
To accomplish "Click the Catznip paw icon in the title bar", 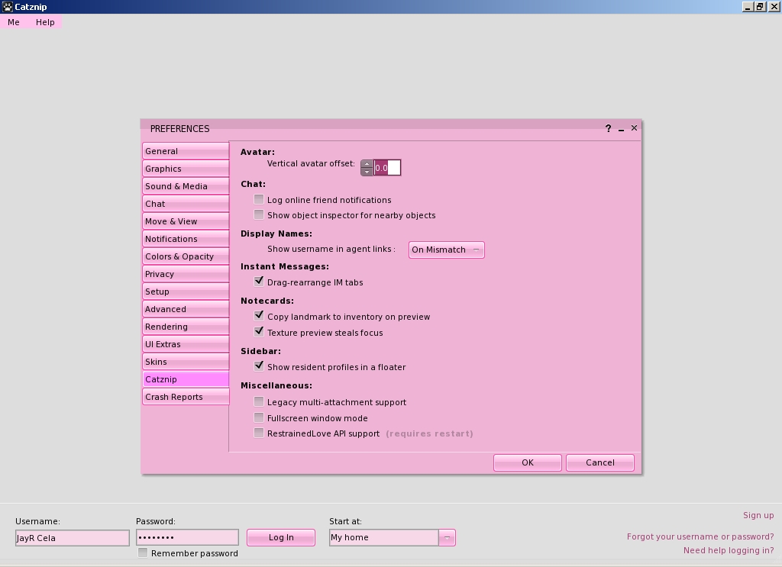I will pyautogui.click(x=8, y=6).
